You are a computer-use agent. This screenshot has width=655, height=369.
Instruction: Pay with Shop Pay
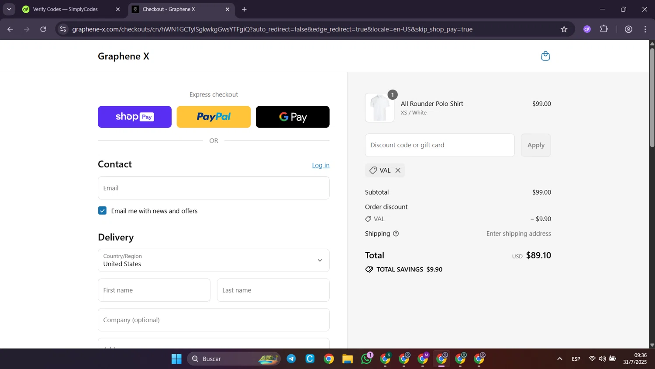point(134,117)
